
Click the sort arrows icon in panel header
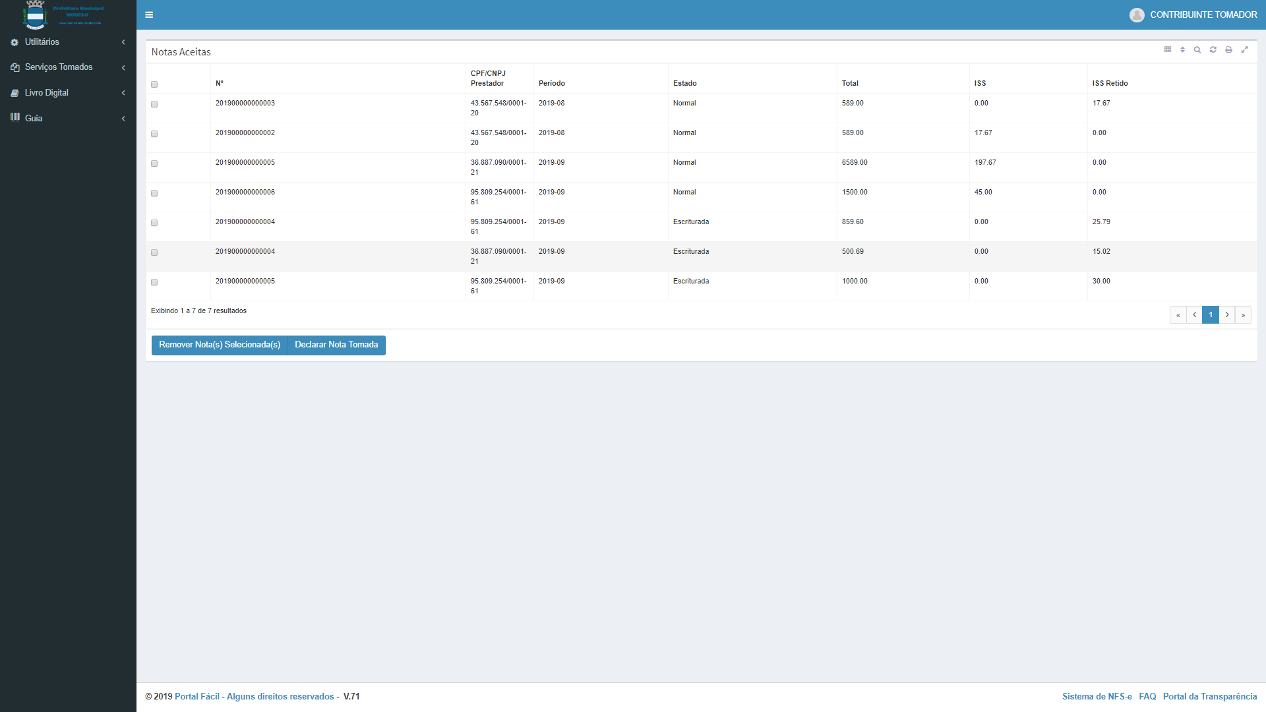click(1182, 49)
